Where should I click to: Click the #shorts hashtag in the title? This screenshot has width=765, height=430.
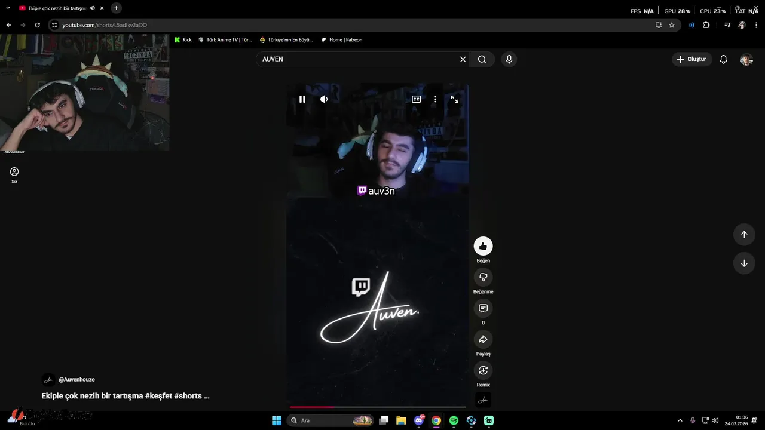click(188, 396)
